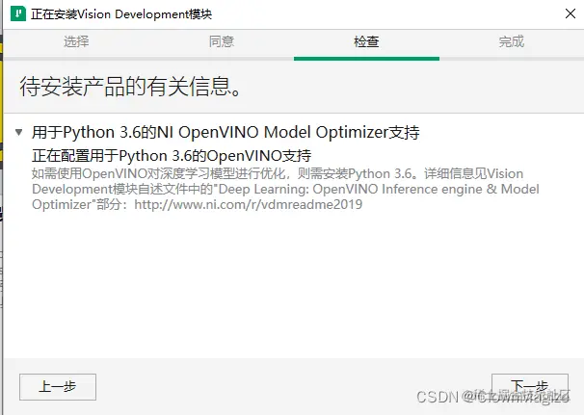
Task: Close the Vision Development module installer window
Action: coord(571,13)
